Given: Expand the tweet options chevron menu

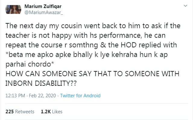Looking at the screenshot, I should click(x=185, y=6).
